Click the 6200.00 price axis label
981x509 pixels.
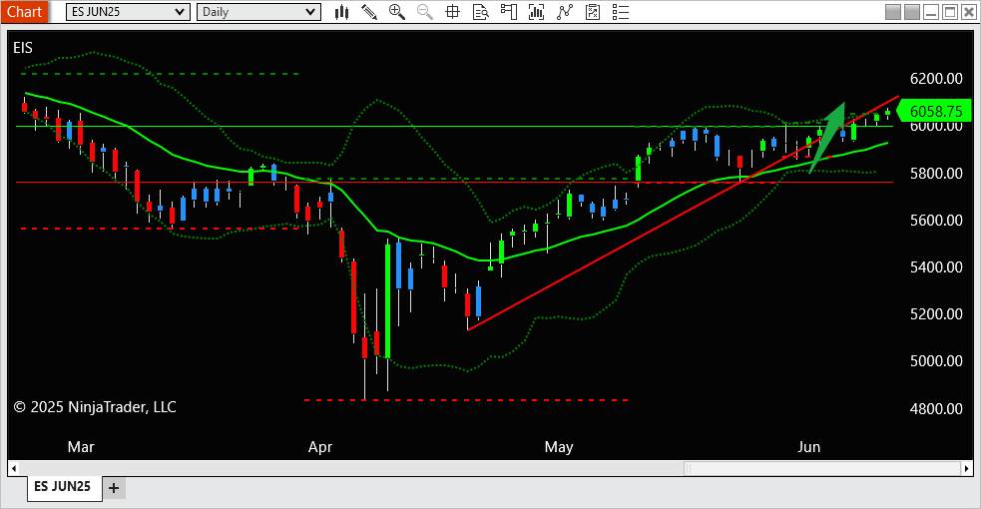[x=936, y=79]
